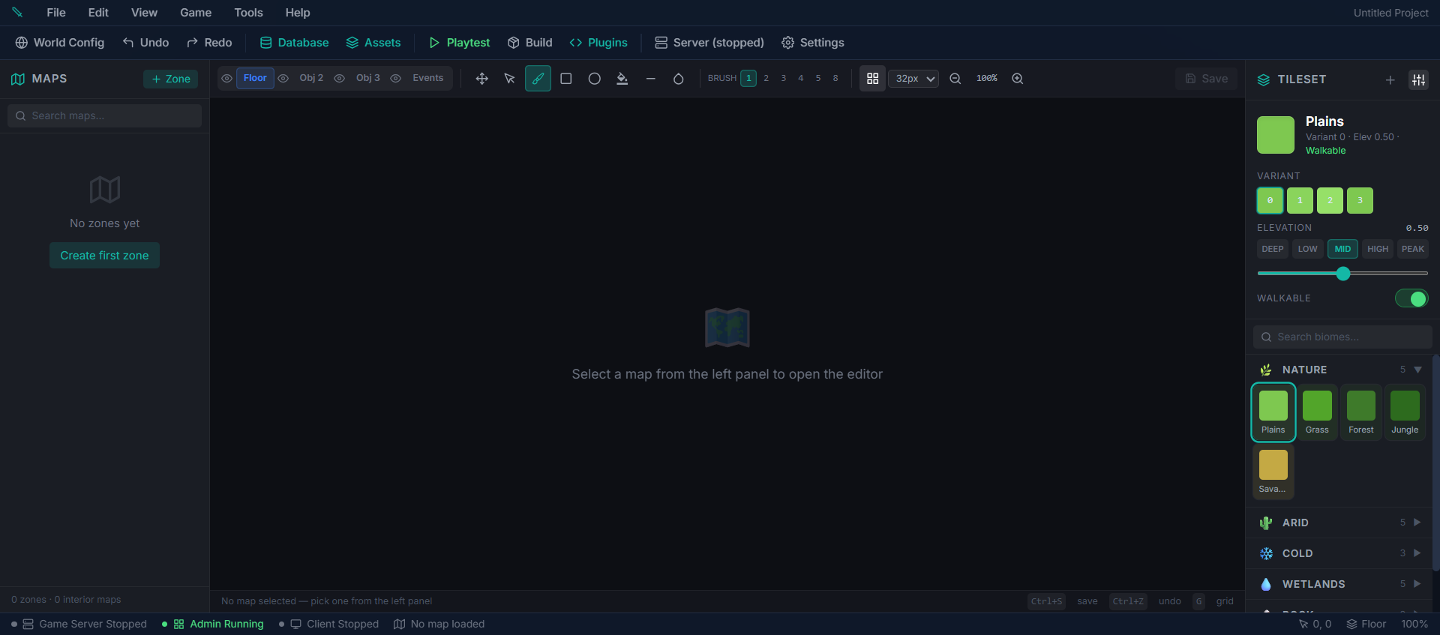Toggle Events layer visibility eye
This screenshot has height=635, width=1440.
(x=396, y=79)
